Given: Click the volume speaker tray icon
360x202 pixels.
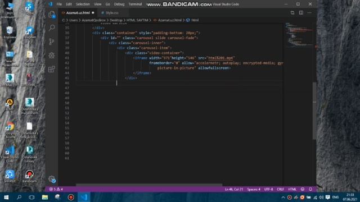Looking at the screenshot, I should [321, 197].
